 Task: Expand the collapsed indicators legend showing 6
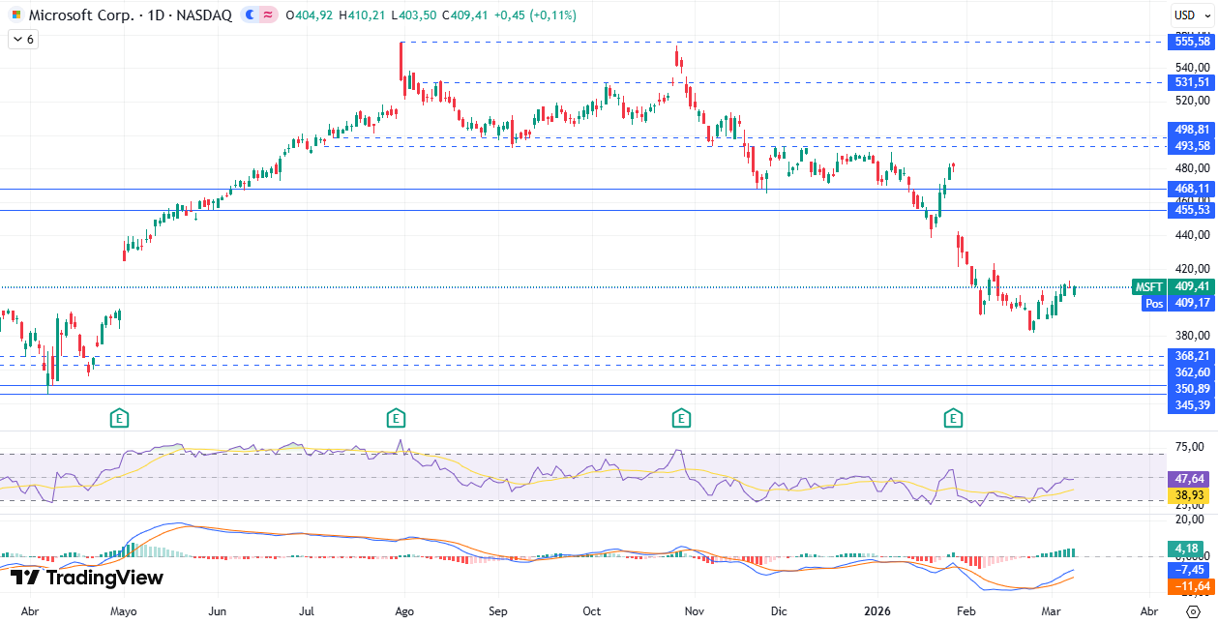click(22, 40)
